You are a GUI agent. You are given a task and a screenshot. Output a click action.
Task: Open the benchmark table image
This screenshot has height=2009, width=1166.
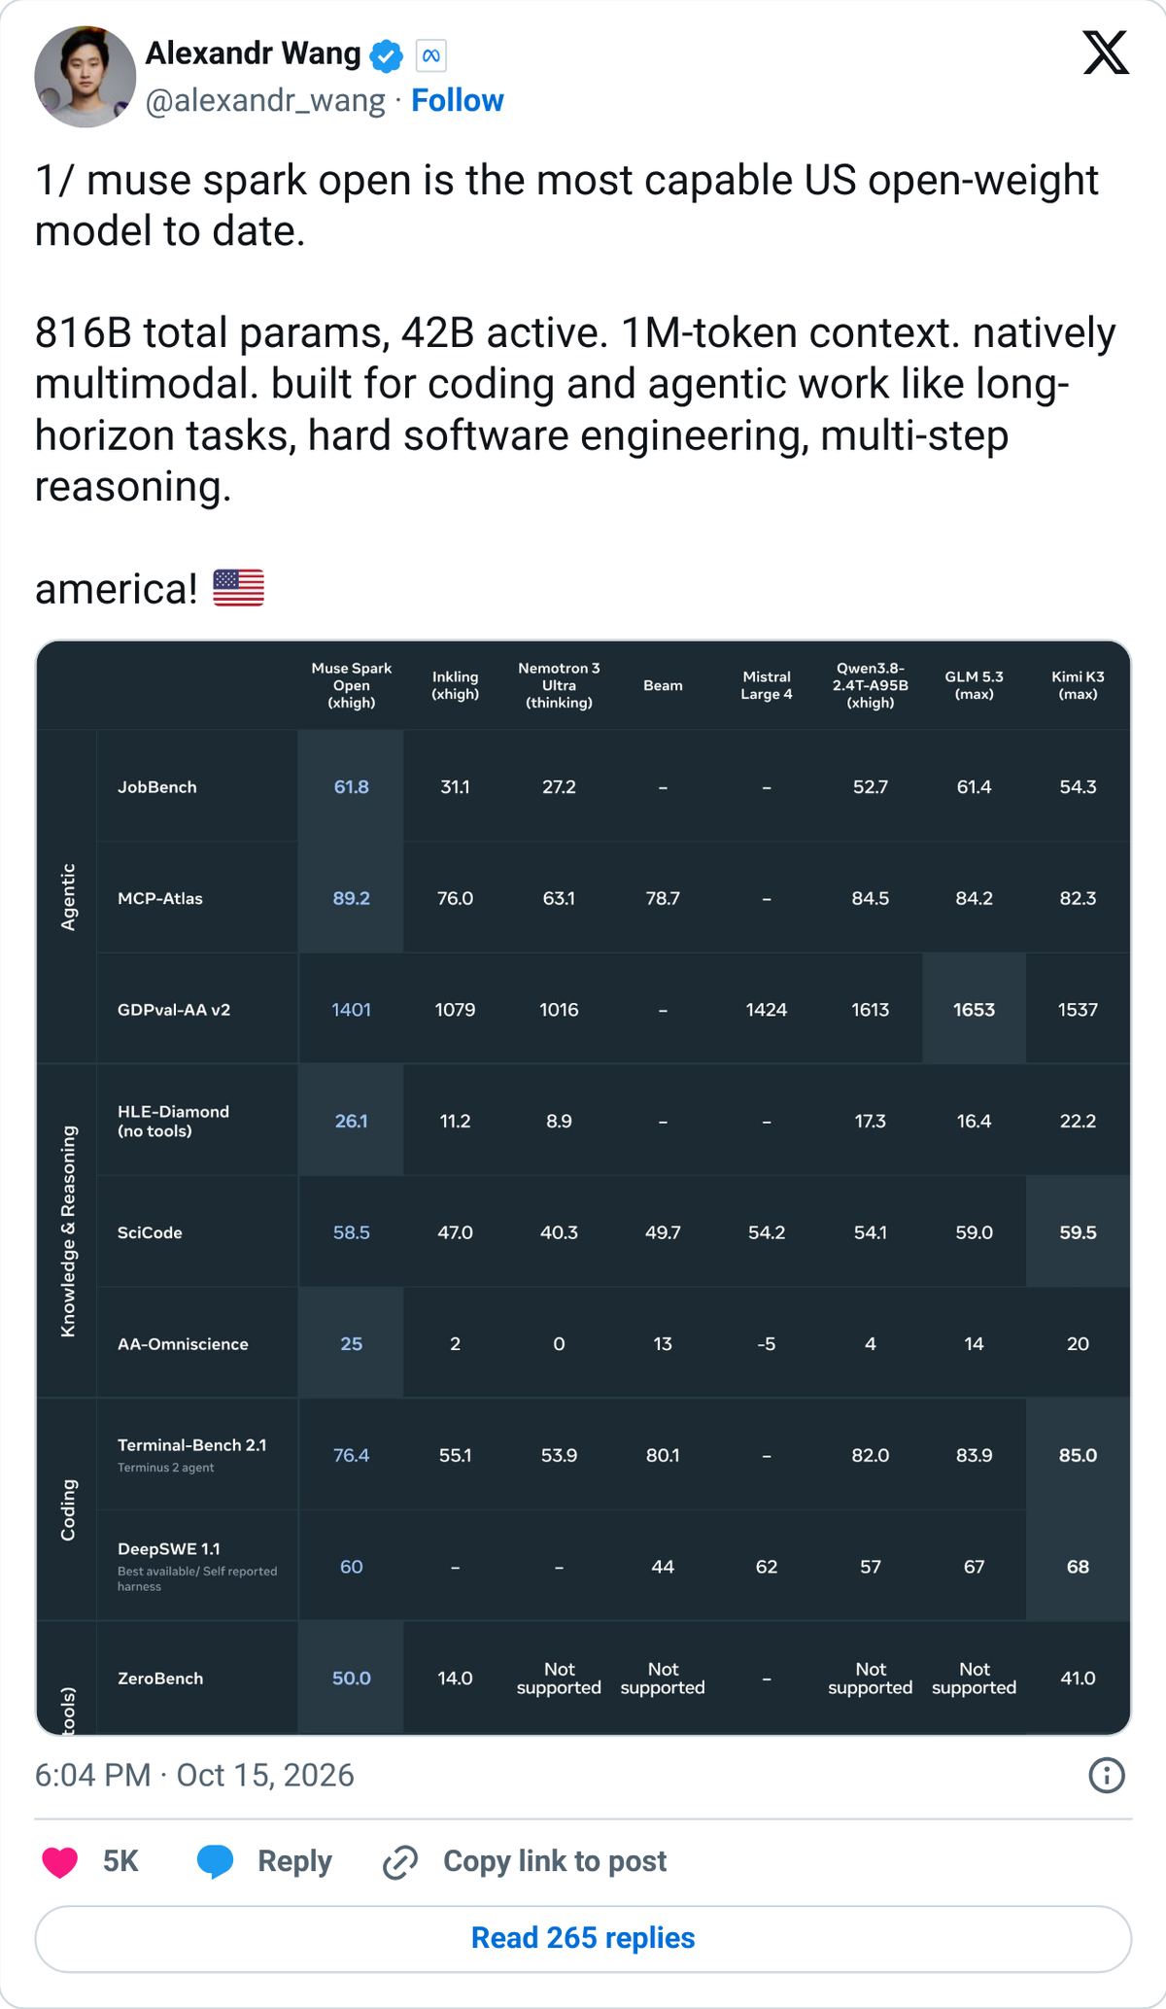(x=583, y=1187)
